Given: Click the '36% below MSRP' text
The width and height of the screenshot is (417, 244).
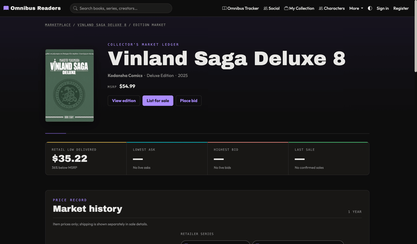Looking at the screenshot, I should (64, 167).
